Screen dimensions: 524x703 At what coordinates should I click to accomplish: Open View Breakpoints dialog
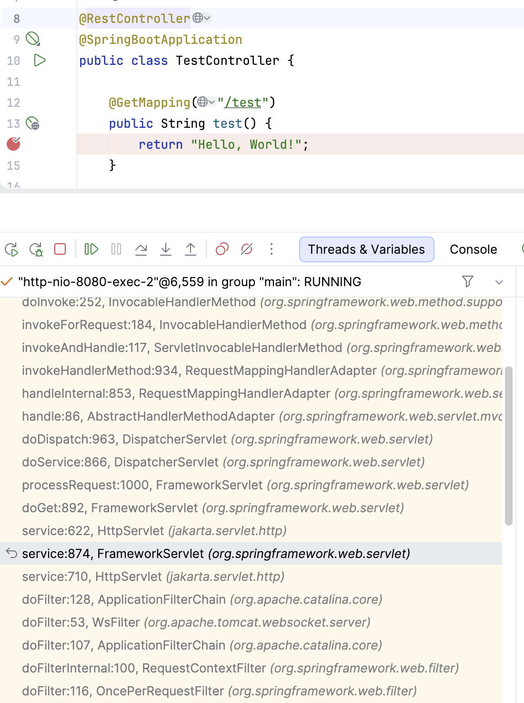coord(222,249)
